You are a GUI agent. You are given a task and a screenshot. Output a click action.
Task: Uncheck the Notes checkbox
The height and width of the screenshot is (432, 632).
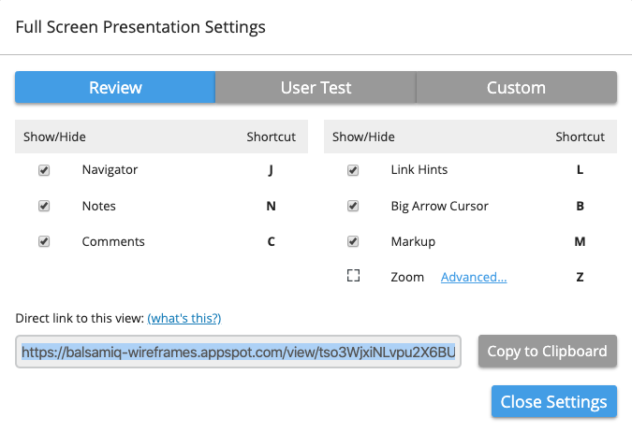44,206
